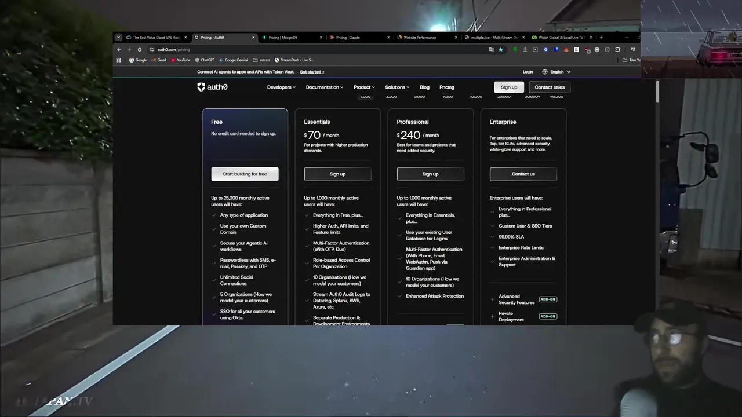
Task: Open the Gmail bookmark
Action: pos(159,60)
